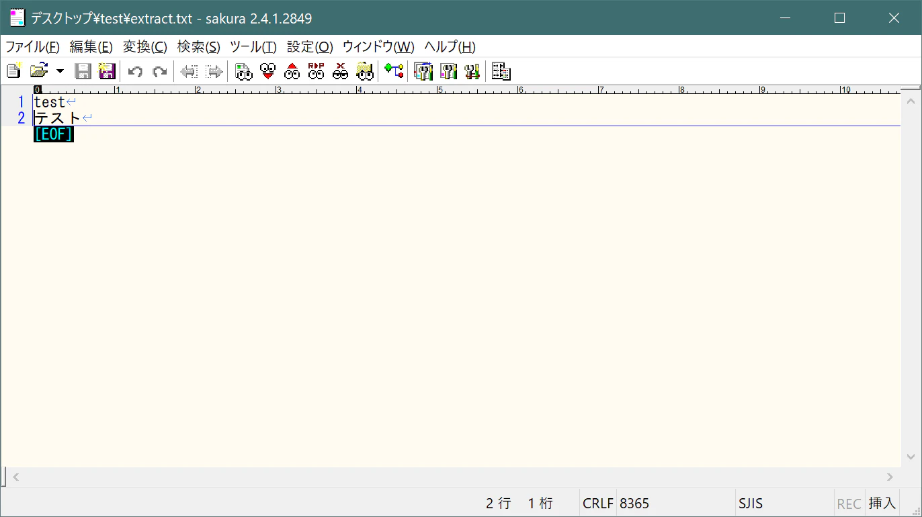Open the ツール(T) menu
Image resolution: width=922 pixels, height=517 pixels.
253,47
